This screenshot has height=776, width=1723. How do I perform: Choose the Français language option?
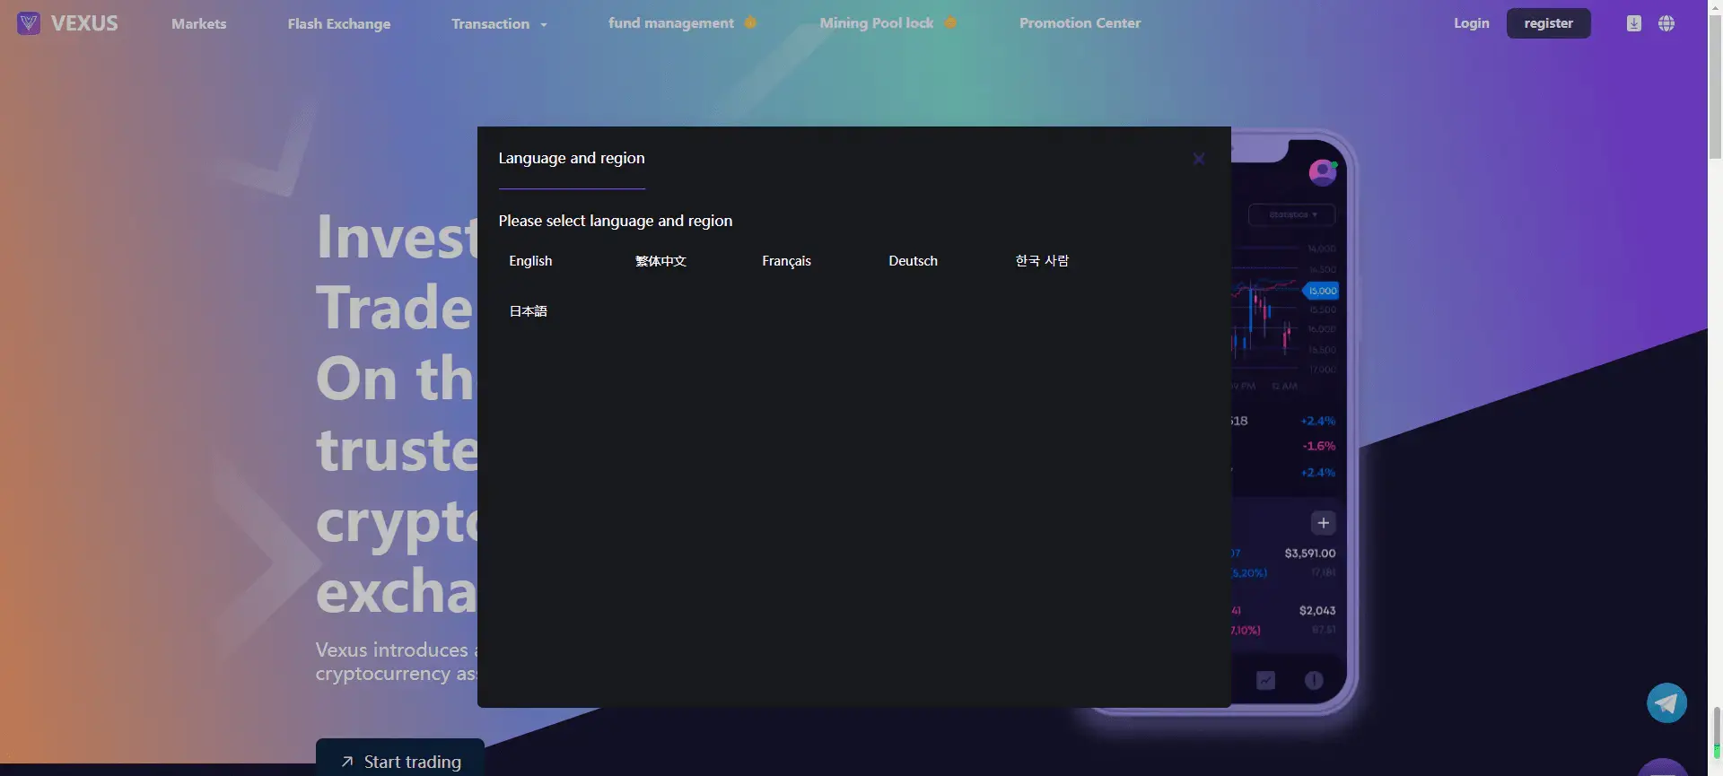point(786,261)
